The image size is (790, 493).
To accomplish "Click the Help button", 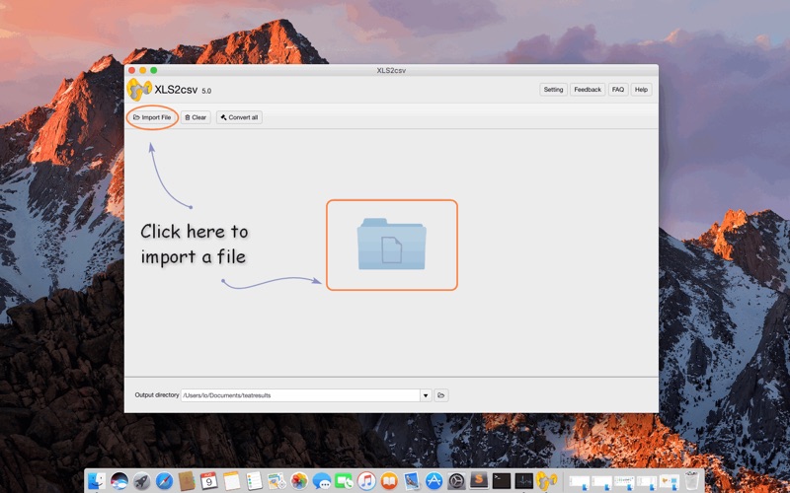I will point(641,90).
